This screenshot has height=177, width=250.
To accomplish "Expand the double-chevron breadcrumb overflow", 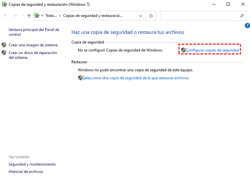I will [42, 16].
